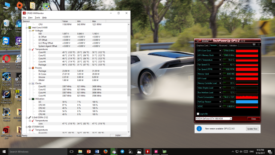Click the GPU Load red graph bar
Image resolution: width=275 pixels, height=155 pixels.
tap(247, 78)
